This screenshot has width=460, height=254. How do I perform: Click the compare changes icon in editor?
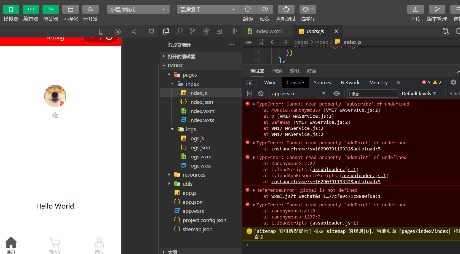(x=446, y=31)
